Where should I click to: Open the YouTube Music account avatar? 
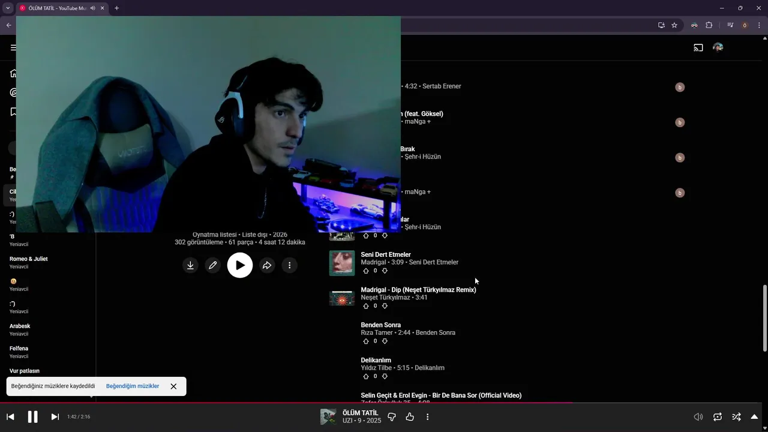(718, 47)
